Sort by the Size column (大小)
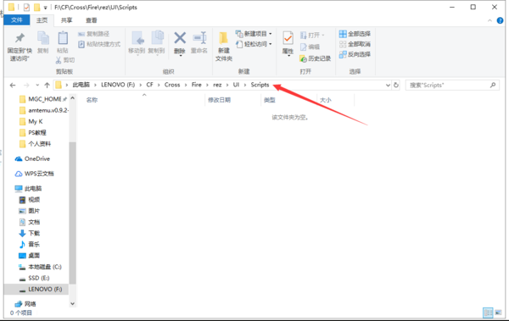Image resolution: width=509 pixels, height=321 pixels. tap(326, 100)
